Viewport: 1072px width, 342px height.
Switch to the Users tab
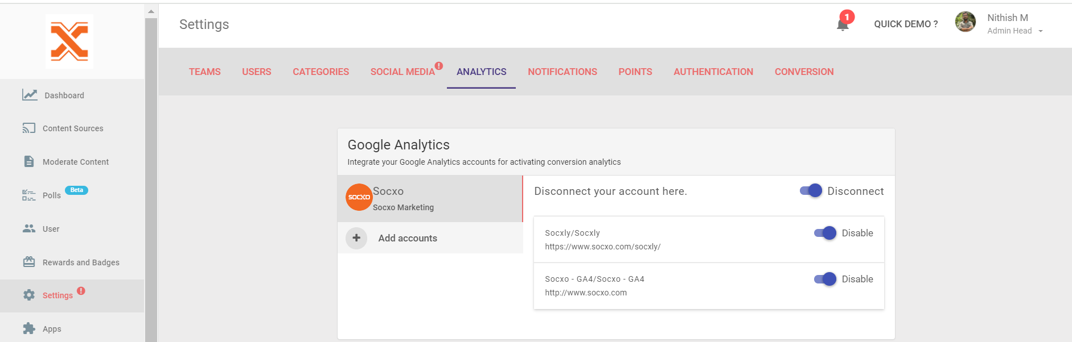257,72
